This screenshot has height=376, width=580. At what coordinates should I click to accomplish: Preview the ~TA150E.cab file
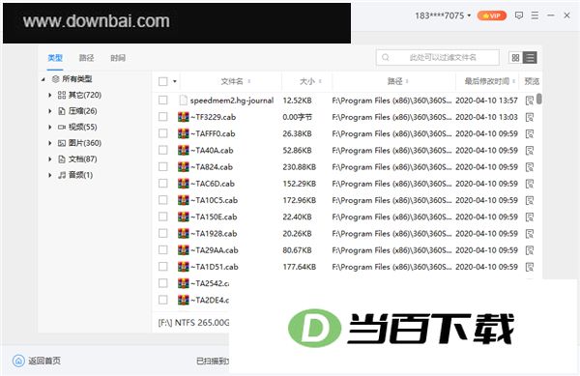click(530, 217)
